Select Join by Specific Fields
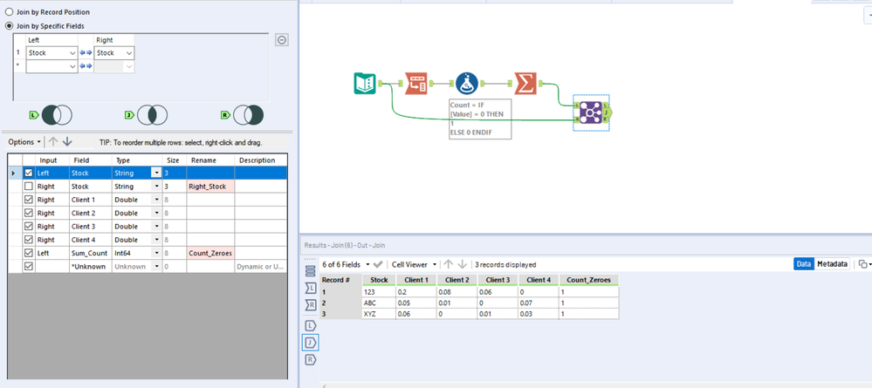The height and width of the screenshot is (388, 872). (x=10, y=25)
